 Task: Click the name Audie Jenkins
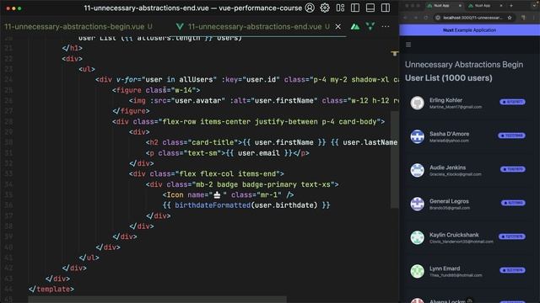pos(447,167)
